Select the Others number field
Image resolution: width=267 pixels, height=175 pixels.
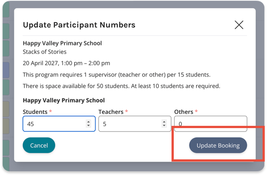[x=211, y=124]
